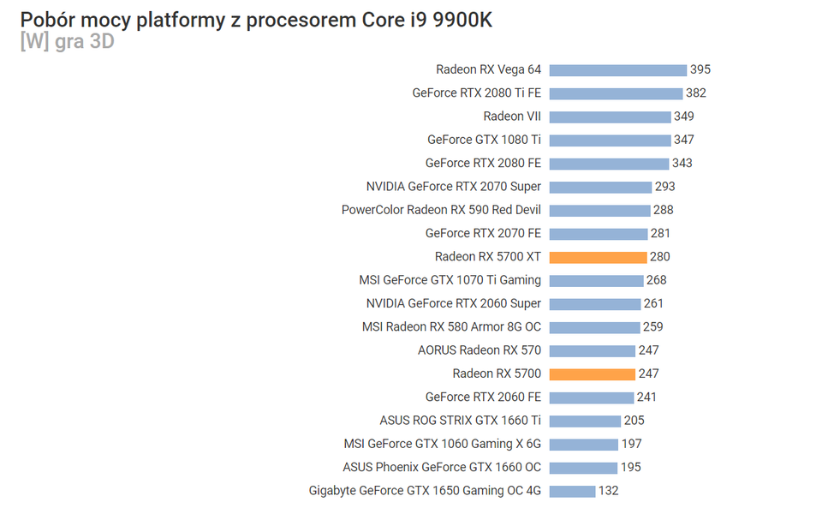Click the 'Radeon RX 5700 XT' label
828x514 pixels.
pos(488,257)
